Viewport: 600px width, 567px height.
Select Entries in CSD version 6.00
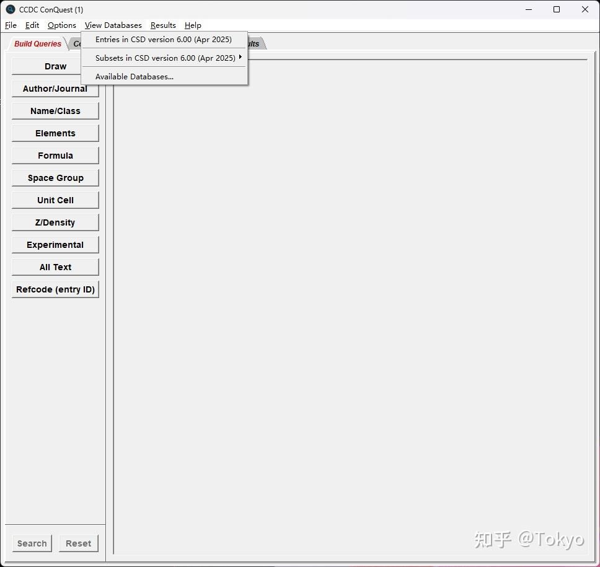(x=164, y=40)
